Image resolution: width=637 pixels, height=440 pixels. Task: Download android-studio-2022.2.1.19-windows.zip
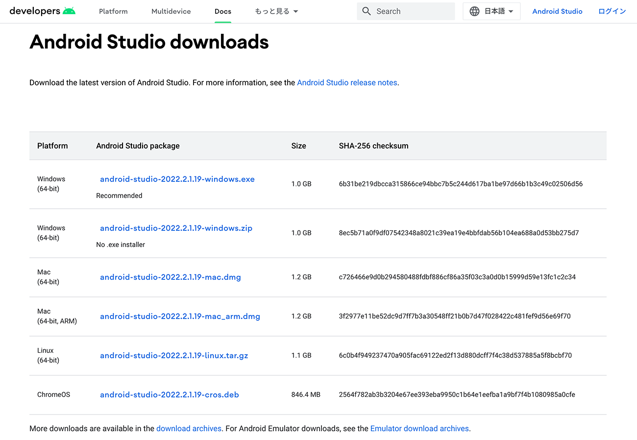(176, 228)
